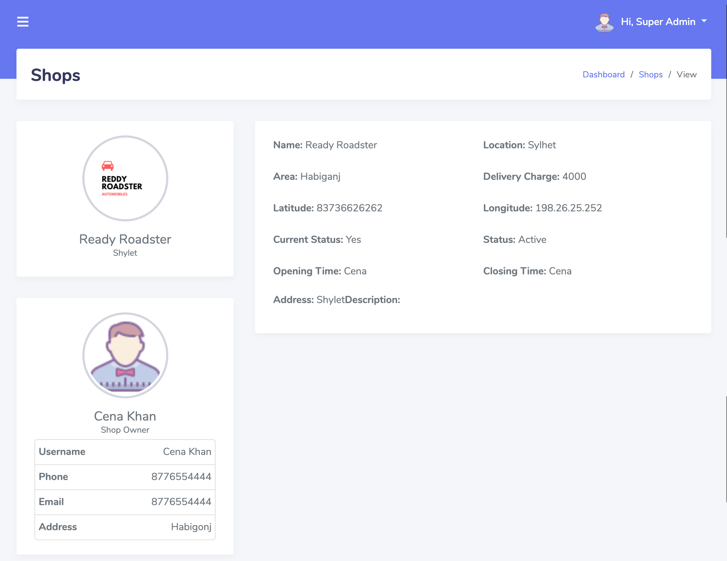Click the Hi, Super Admin label

[x=658, y=22]
